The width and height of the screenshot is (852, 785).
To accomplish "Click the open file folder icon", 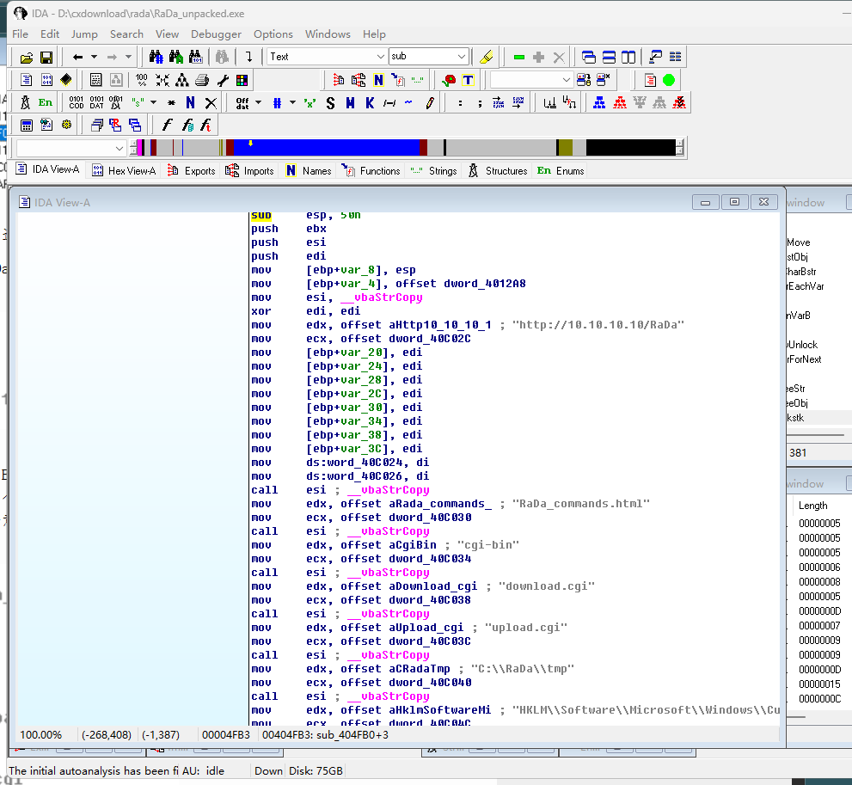I will tap(26, 58).
